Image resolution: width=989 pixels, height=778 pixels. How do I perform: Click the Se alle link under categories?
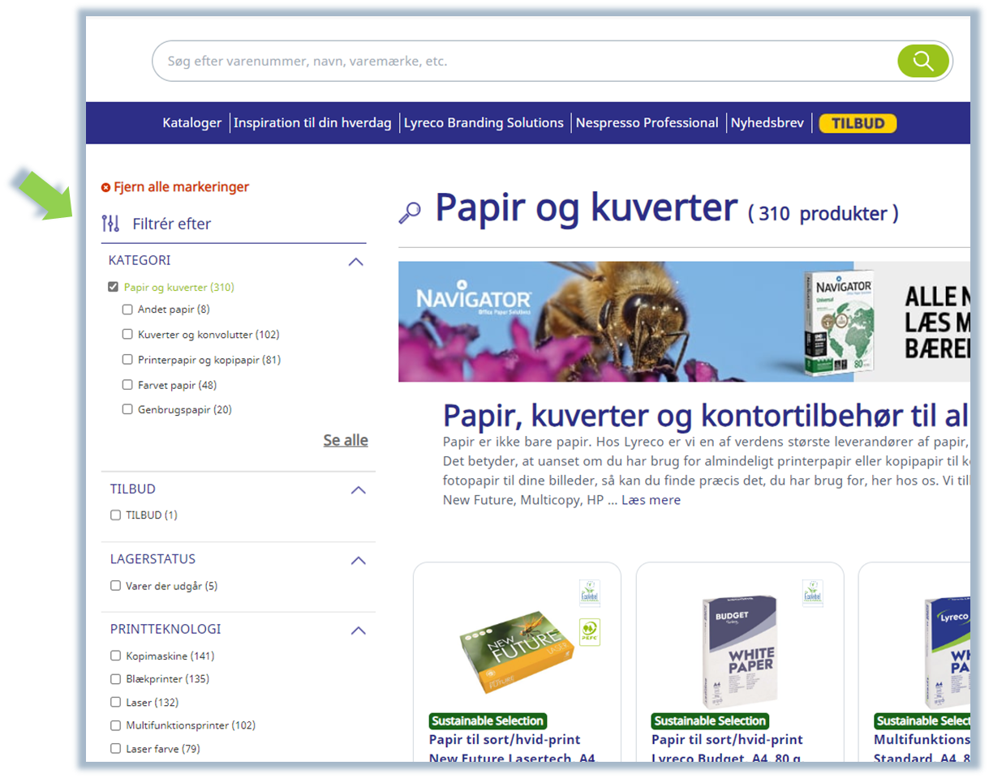coord(346,441)
